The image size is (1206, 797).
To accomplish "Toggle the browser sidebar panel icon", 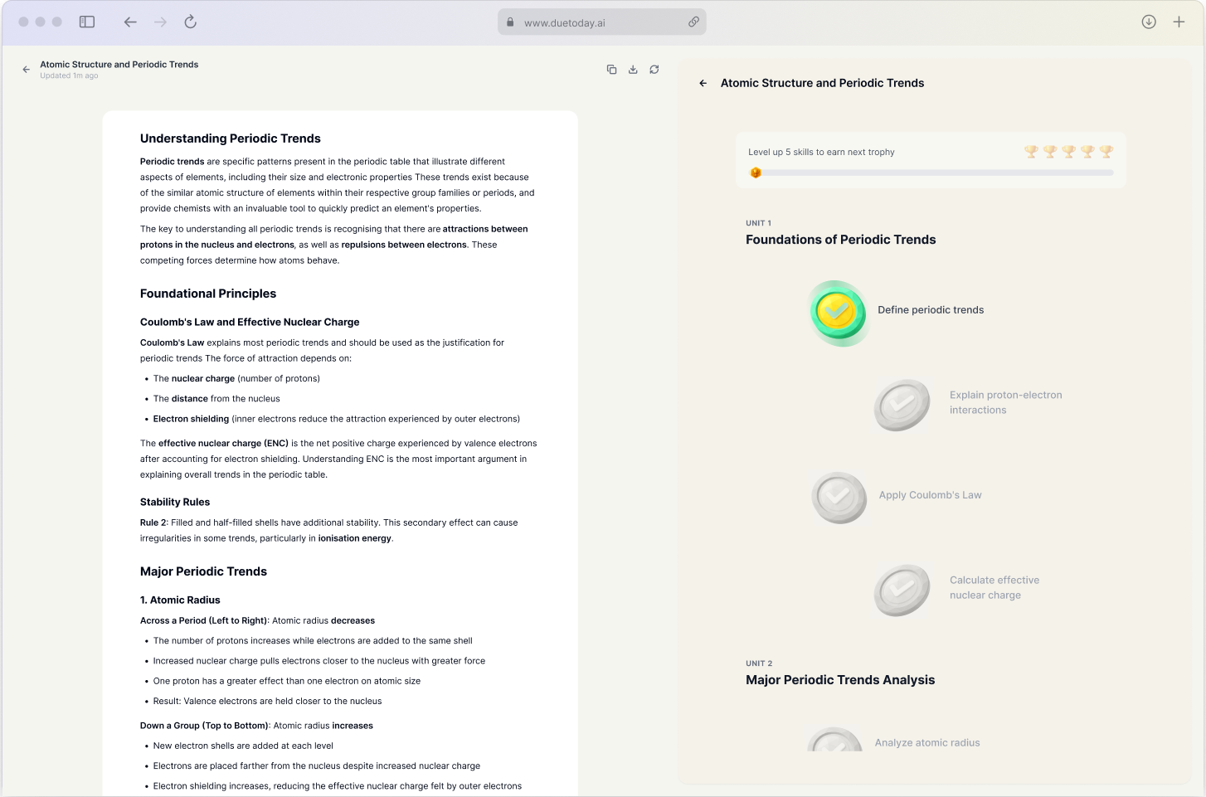I will click(x=87, y=22).
